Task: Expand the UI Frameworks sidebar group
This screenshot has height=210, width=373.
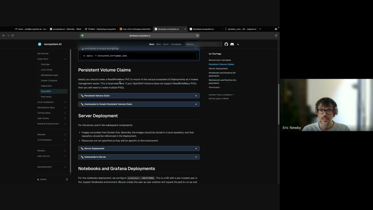Action: [x=52, y=140]
